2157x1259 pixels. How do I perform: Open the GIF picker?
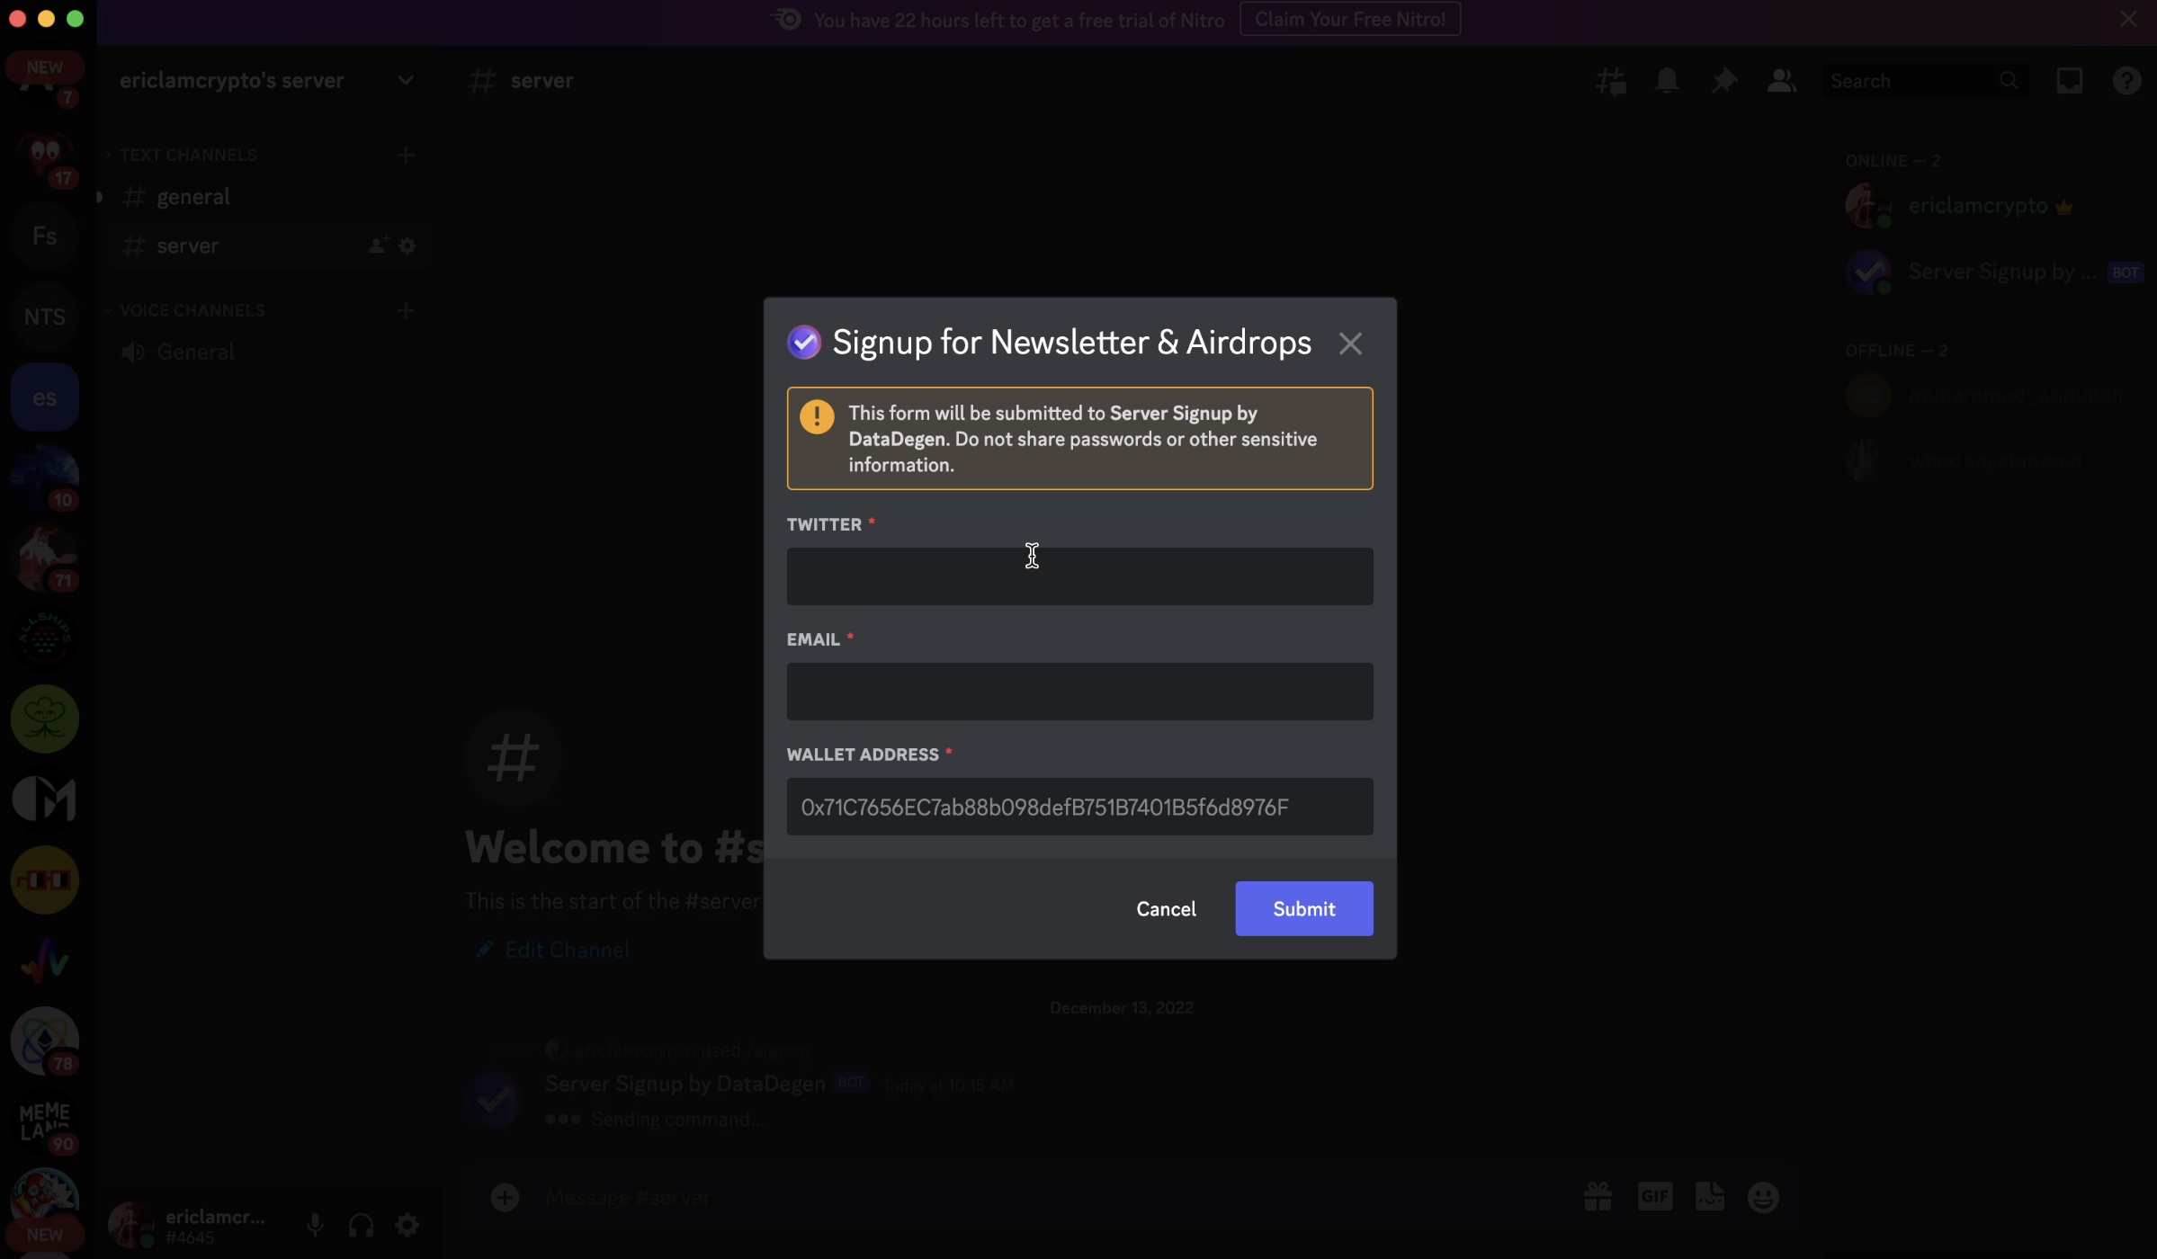pyautogui.click(x=1654, y=1197)
